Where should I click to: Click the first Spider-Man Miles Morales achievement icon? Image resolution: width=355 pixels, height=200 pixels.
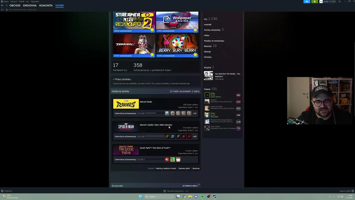(x=167, y=136)
